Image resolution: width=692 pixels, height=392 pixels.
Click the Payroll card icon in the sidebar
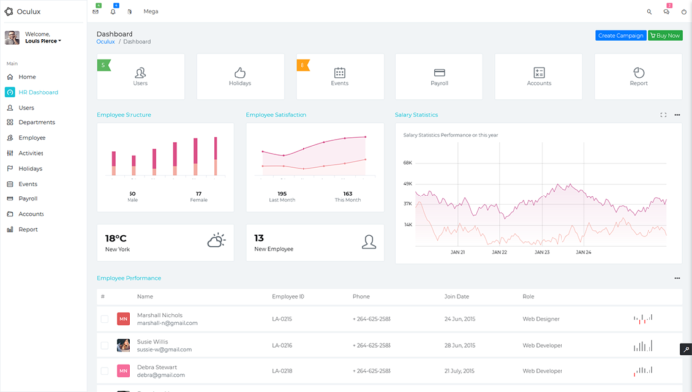click(x=10, y=198)
